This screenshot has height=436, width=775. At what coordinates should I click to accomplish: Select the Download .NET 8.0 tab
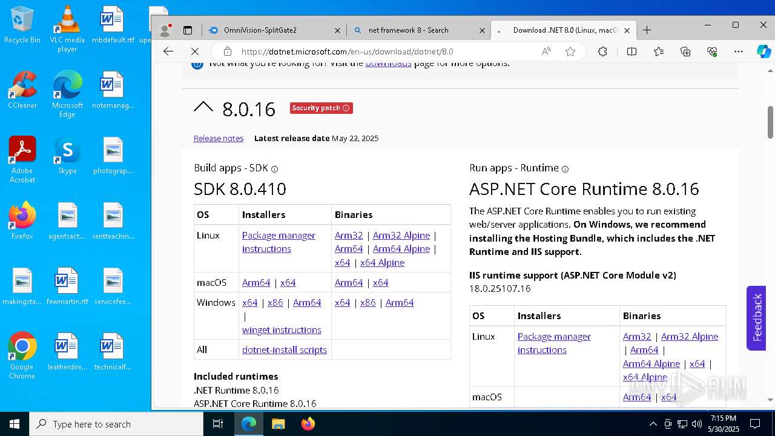coord(565,30)
